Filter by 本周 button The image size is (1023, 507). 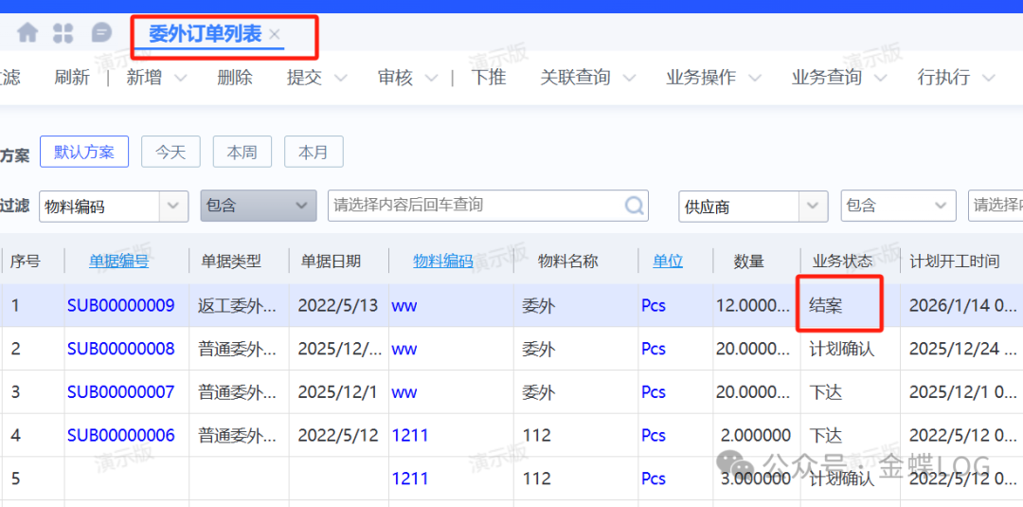point(242,152)
